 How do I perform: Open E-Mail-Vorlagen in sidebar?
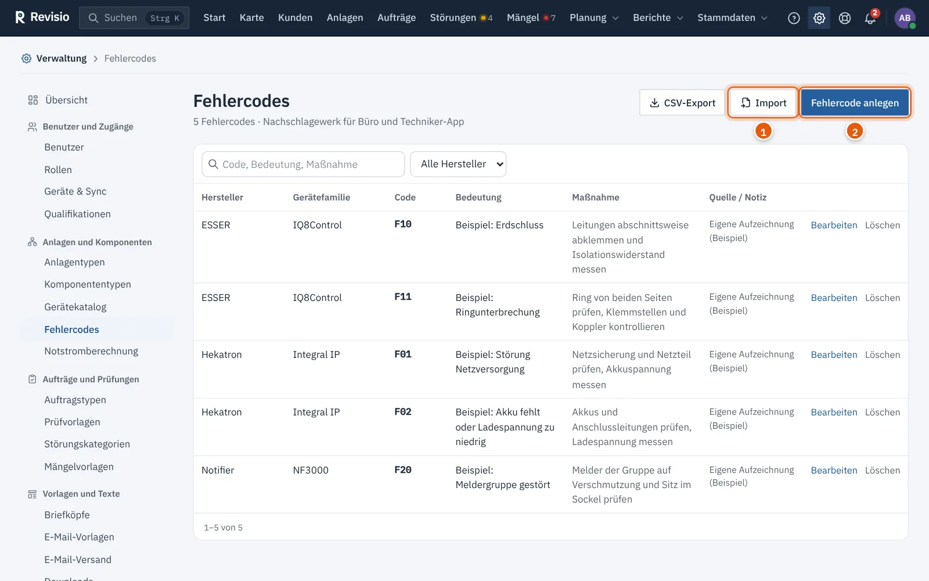point(79,537)
